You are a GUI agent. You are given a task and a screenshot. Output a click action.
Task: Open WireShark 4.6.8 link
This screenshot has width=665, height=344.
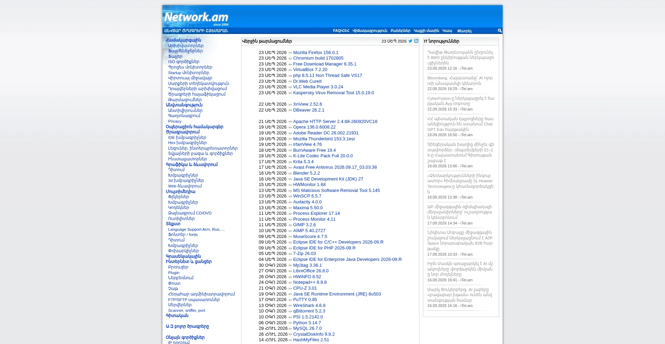coord(309,306)
